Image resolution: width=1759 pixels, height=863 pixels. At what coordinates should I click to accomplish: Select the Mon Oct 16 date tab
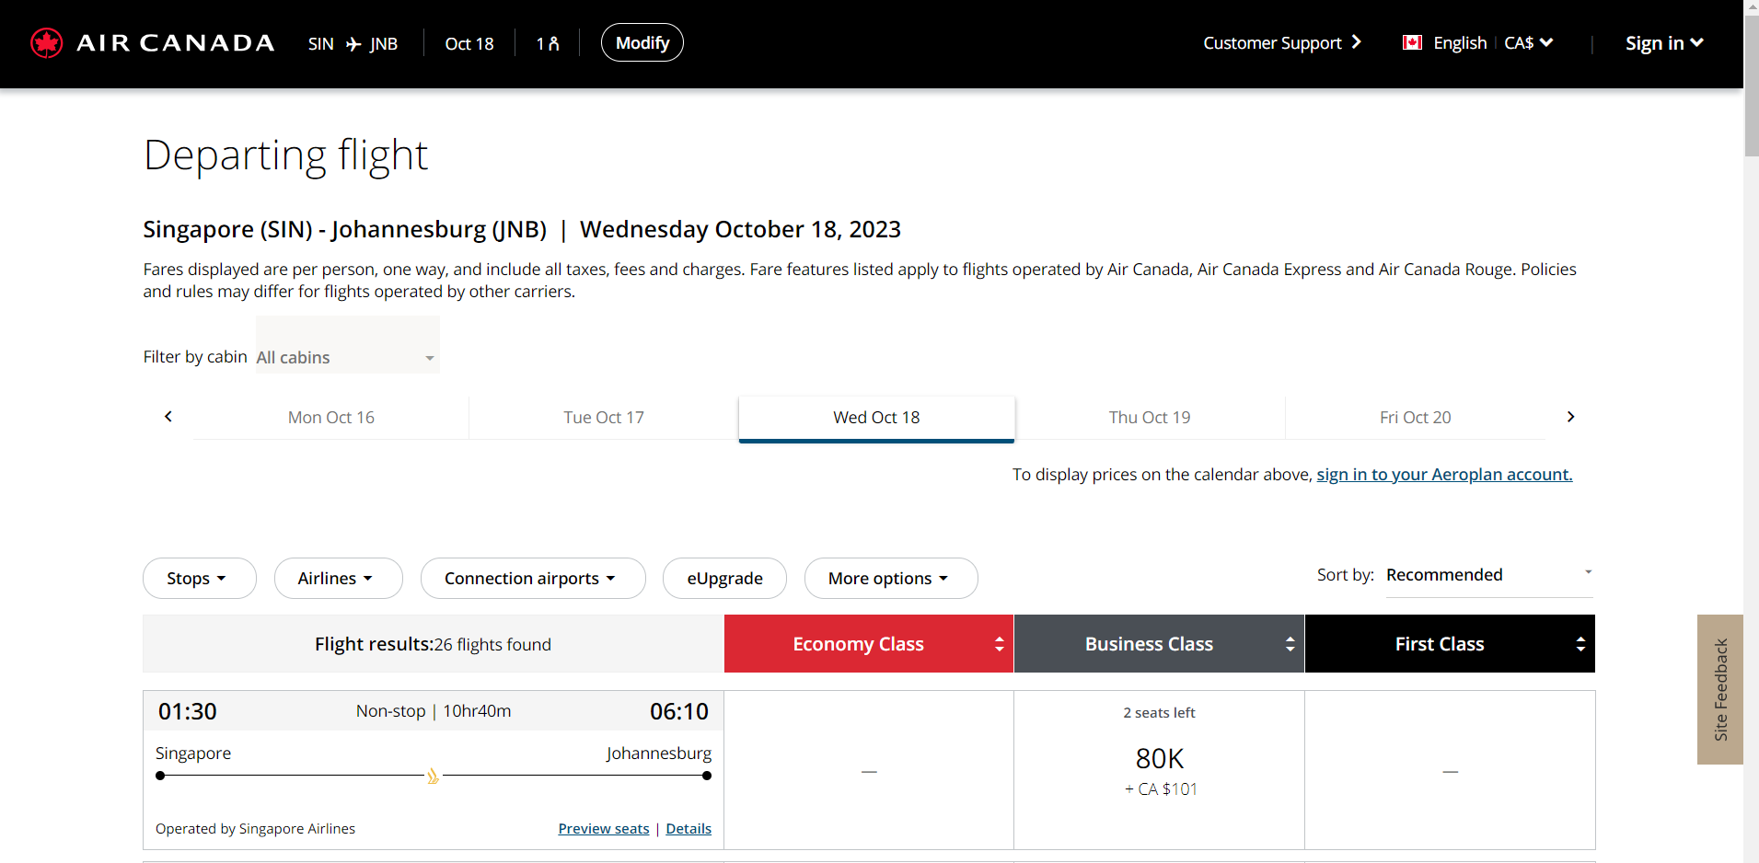tap(331, 418)
